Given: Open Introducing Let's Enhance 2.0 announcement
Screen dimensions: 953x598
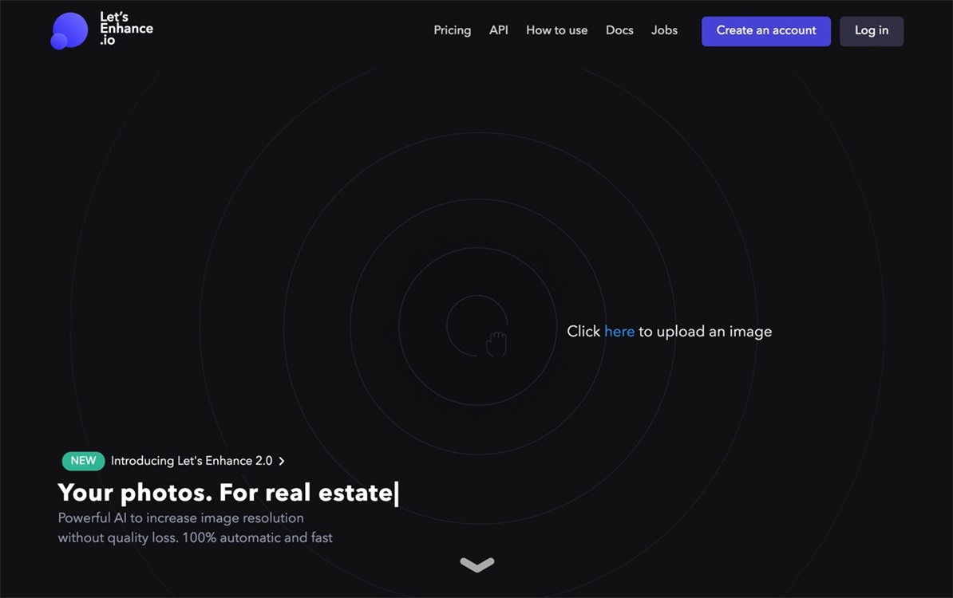Looking at the screenshot, I should (192, 461).
